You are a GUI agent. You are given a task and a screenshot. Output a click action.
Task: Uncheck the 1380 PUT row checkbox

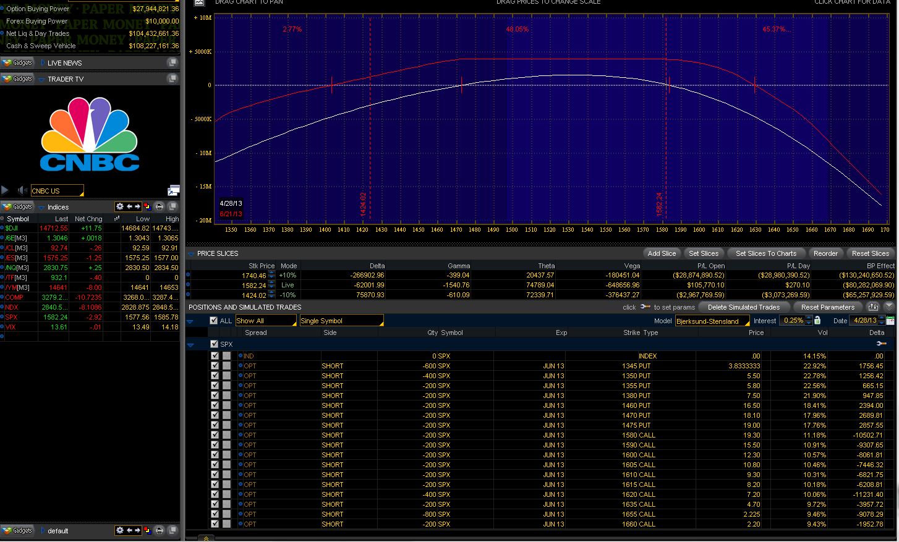click(x=215, y=396)
